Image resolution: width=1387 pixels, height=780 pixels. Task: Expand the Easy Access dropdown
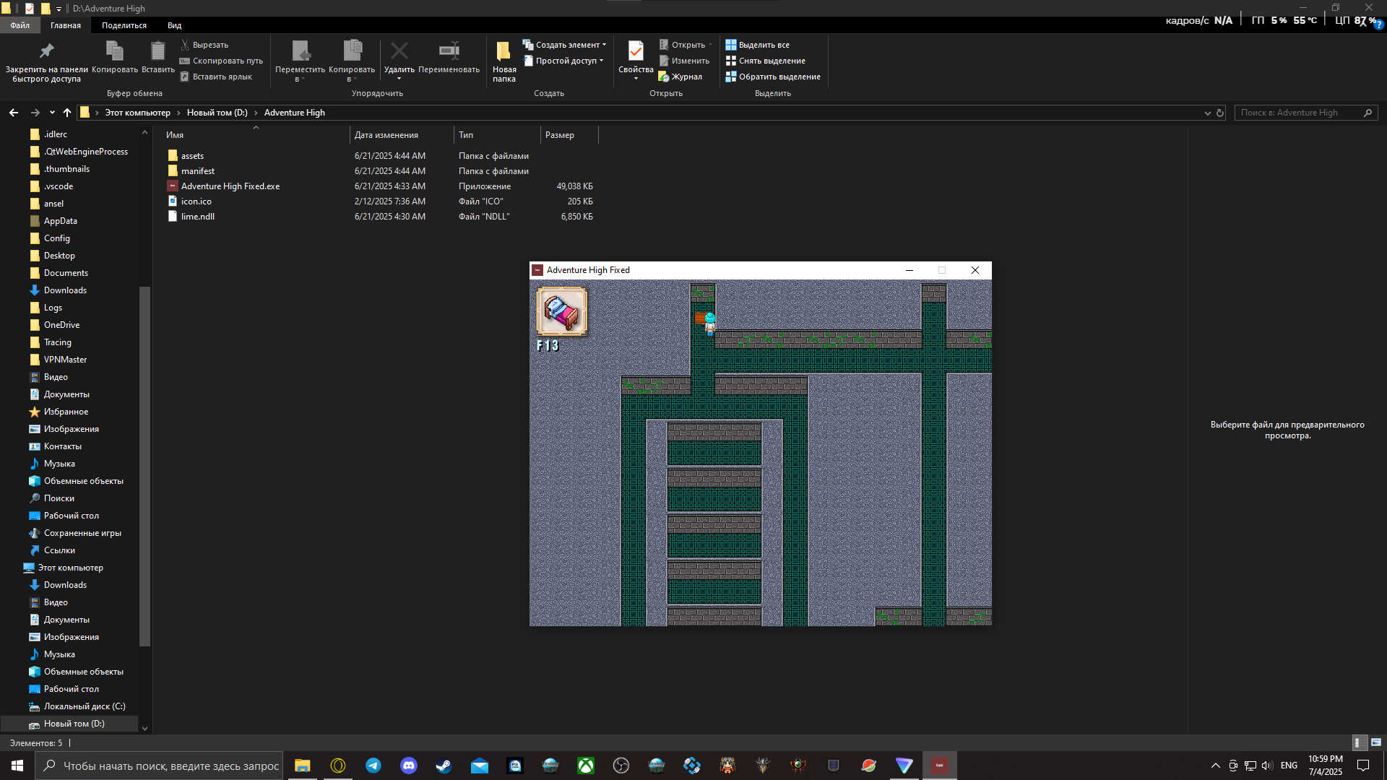pyautogui.click(x=567, y=61)
